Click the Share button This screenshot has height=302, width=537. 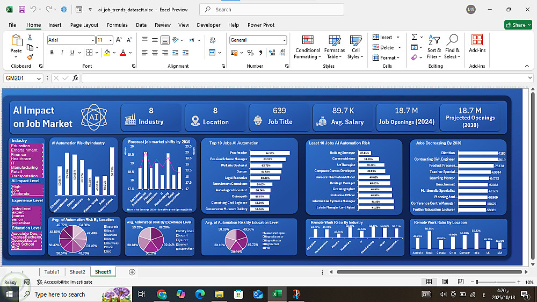[518, 25]
